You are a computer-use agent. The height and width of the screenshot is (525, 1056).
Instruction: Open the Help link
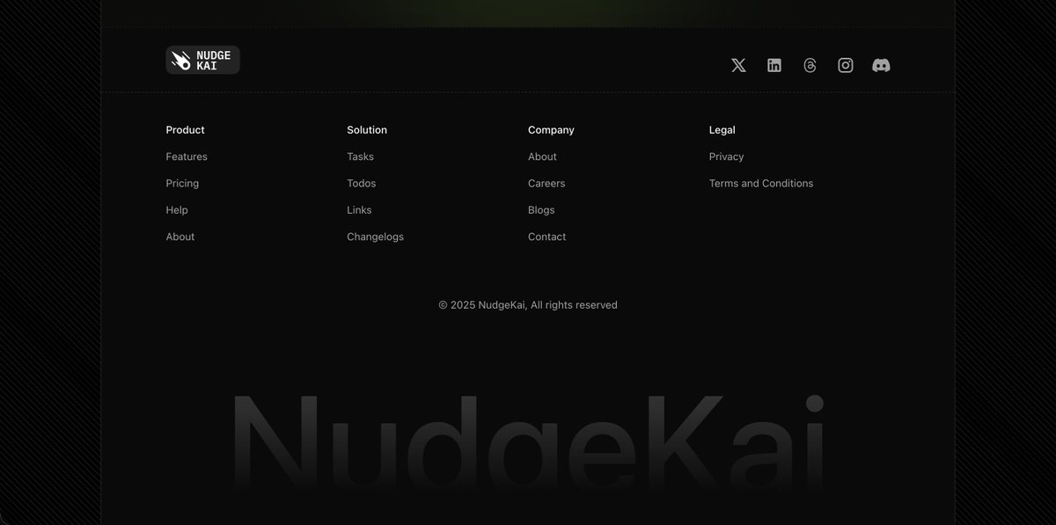click(x=176, y=210)
